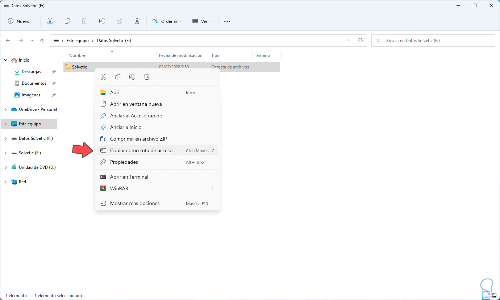Choose Abrir en ventana nueva

pyautogui.click(x=157, y=104)
